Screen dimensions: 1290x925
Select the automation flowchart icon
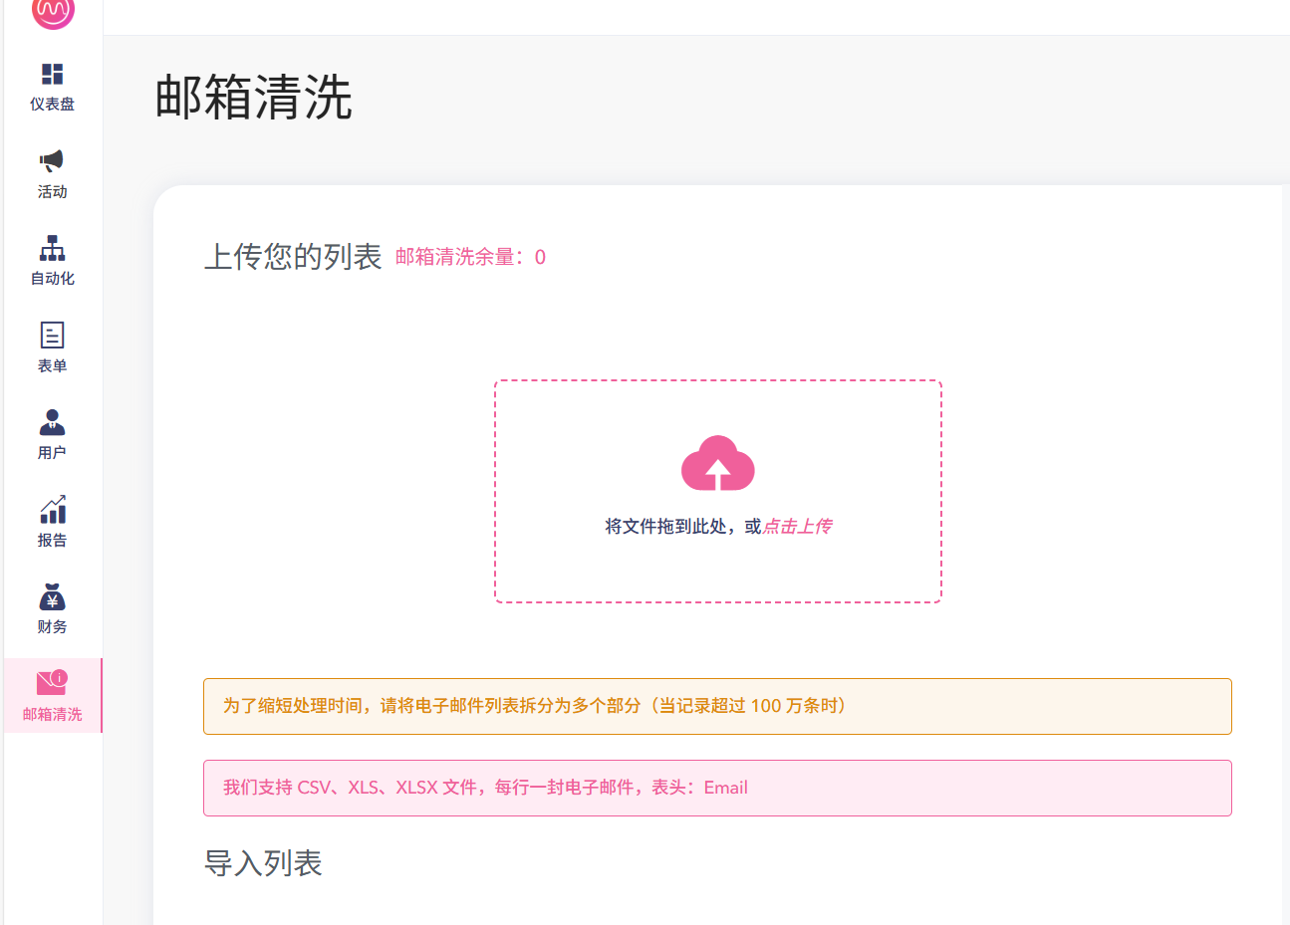[52, 248]
